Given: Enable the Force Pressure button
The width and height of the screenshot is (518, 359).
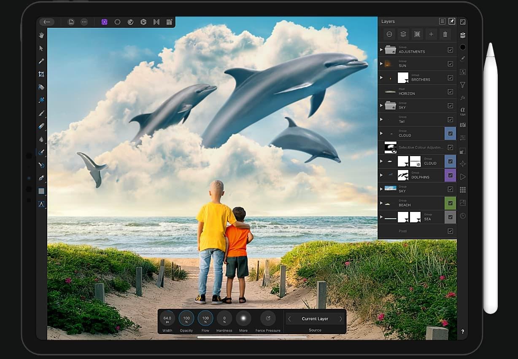Looking at the screenshot, I should tap(268, 319).
